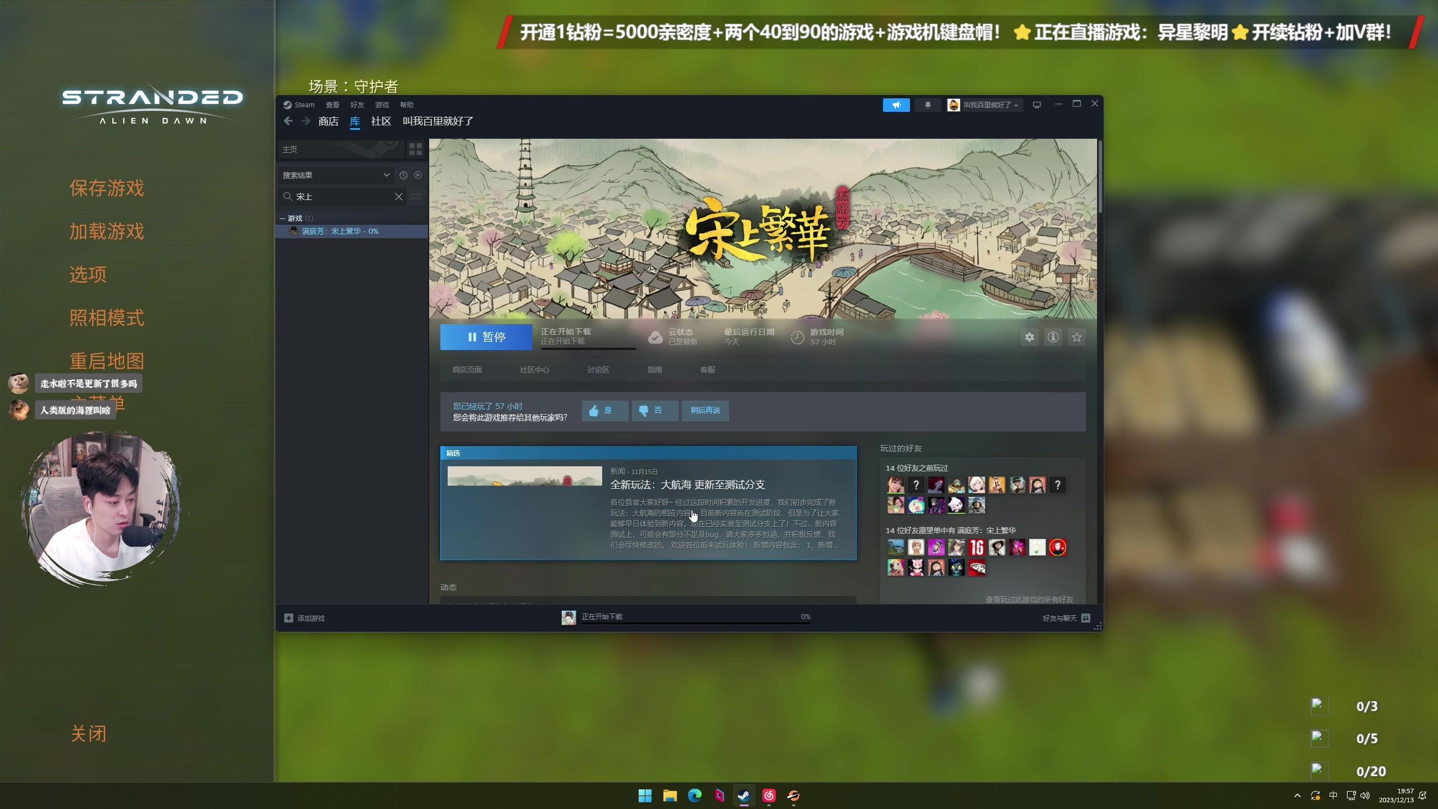Click the cloud status check icon
This screenshot has width=1438, height=809.
click(655, 337)
